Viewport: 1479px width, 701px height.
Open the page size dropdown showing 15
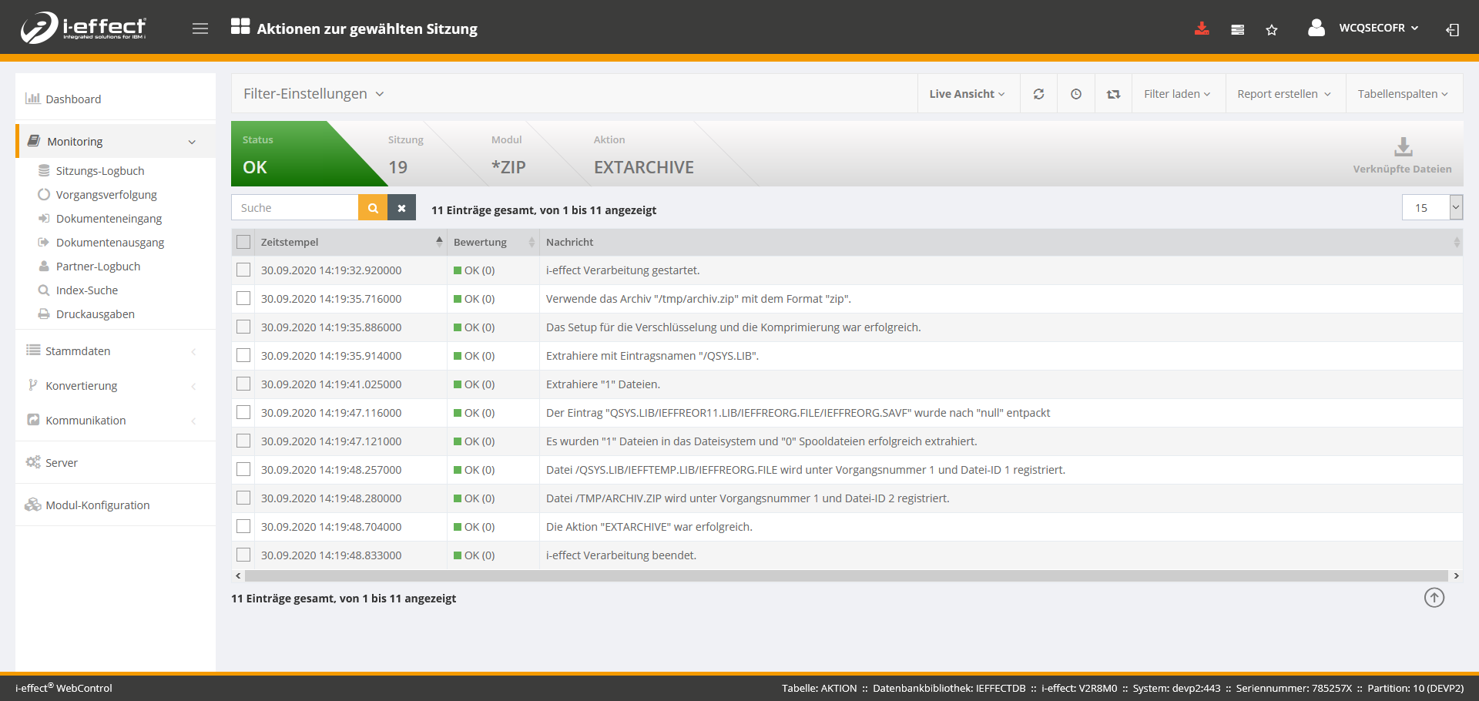pyautogui.click(x=1431, y=208)
